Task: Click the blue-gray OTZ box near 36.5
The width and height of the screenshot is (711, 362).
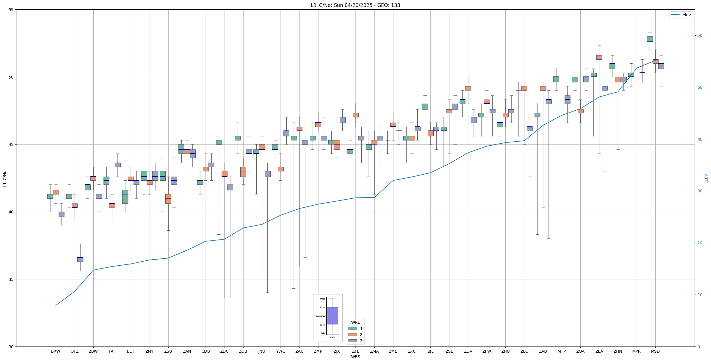Action: tap(80, 260)
